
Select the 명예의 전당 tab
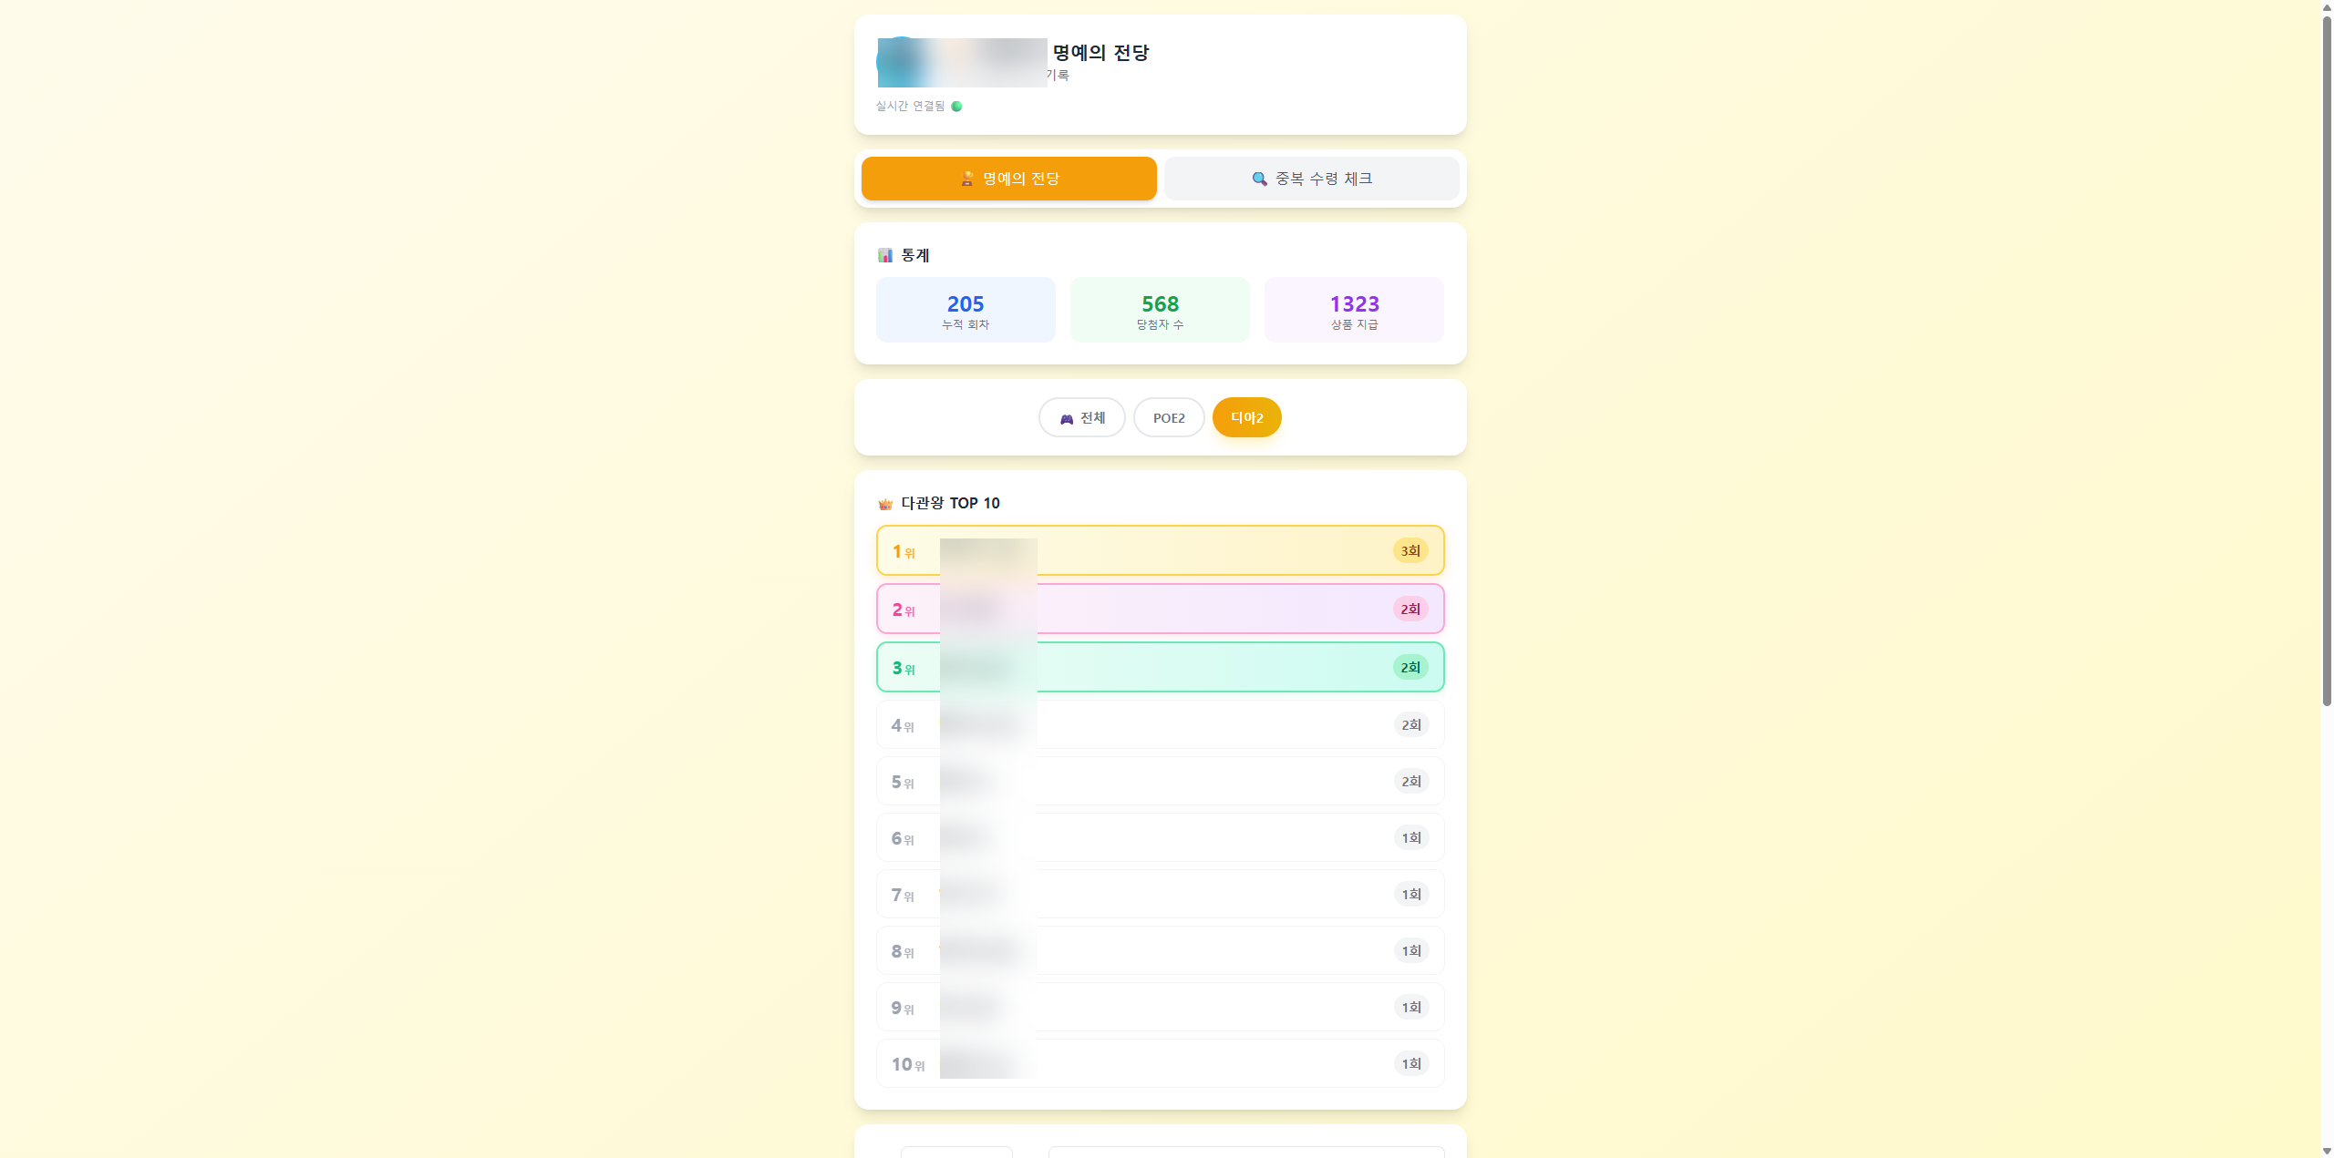(1008, 179)
